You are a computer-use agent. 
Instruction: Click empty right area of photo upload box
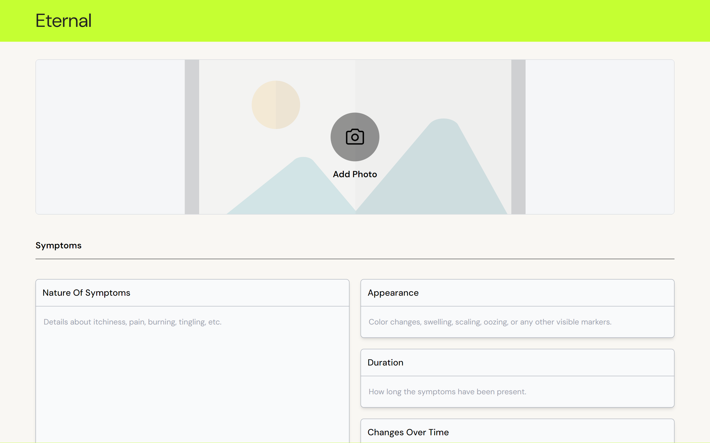point(599,137)
